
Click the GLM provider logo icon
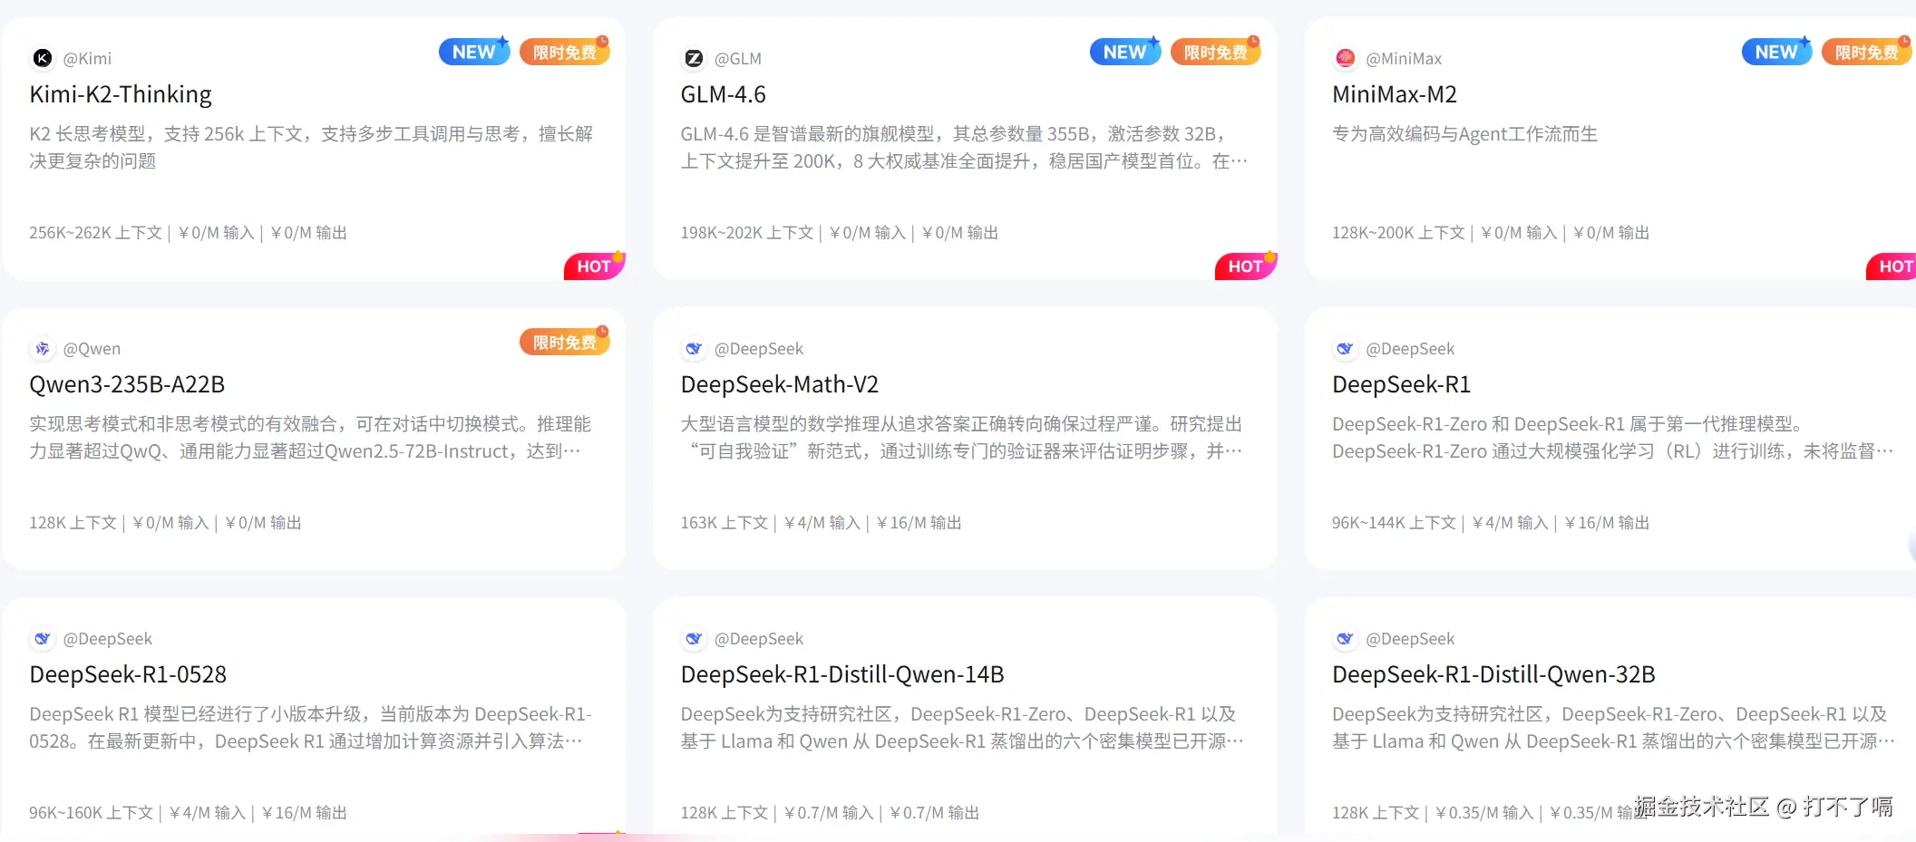click(694, 59)
